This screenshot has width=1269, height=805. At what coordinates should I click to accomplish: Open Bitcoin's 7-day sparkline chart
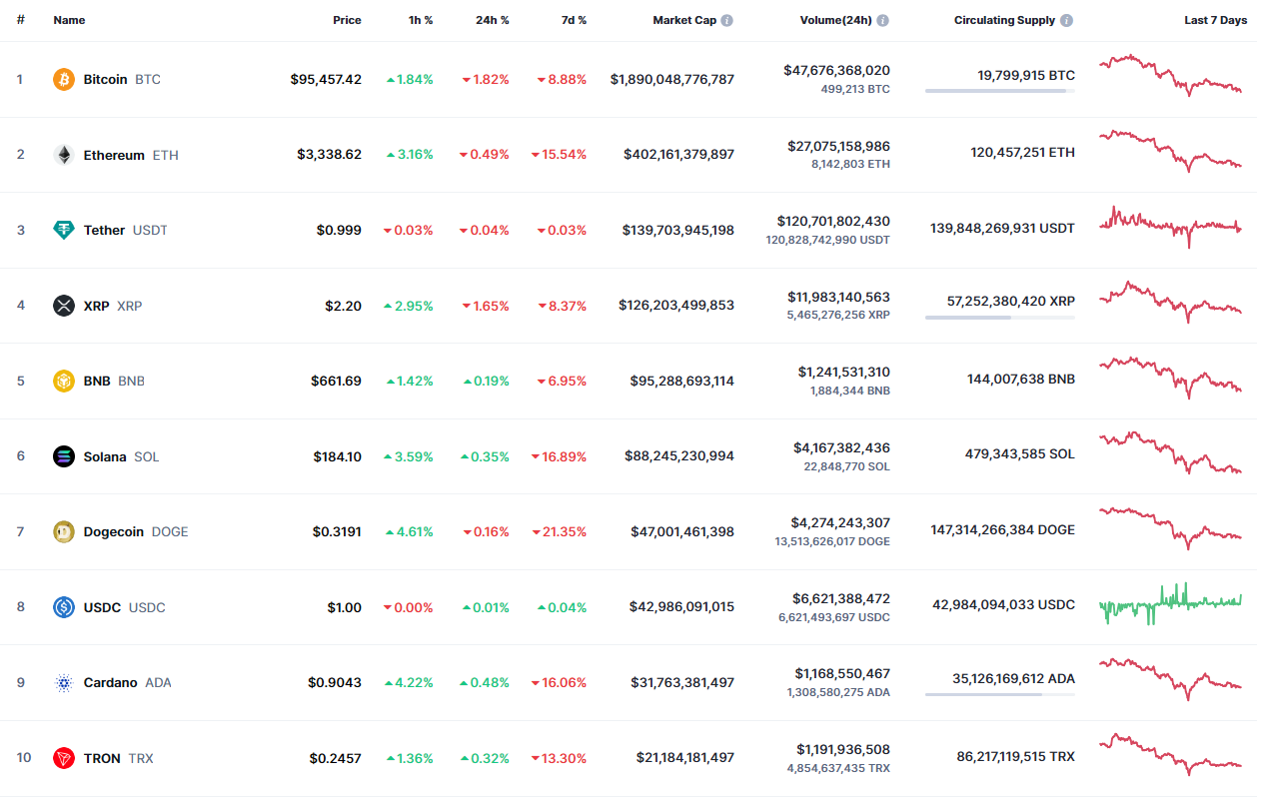[x=1170, y=75]
